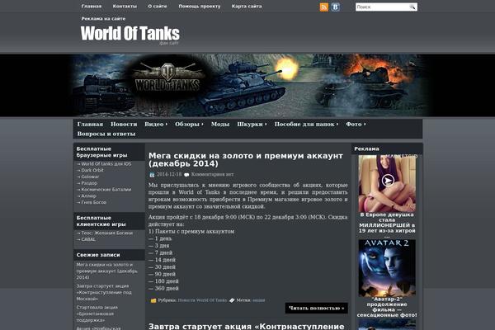
Task: Open Новости in the main navigation
Action: coord(124,124)
